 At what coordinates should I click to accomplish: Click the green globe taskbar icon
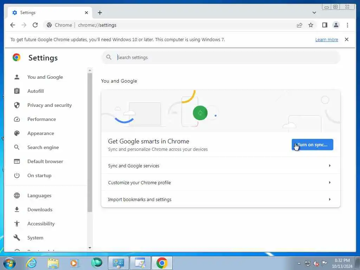pyautogui.click(x=97, y=263)
